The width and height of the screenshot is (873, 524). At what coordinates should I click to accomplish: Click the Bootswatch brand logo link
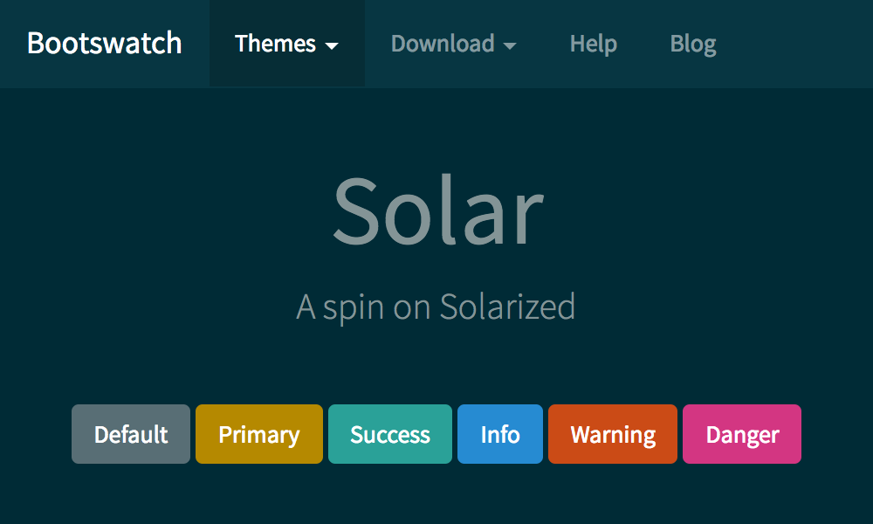[104, 44]
